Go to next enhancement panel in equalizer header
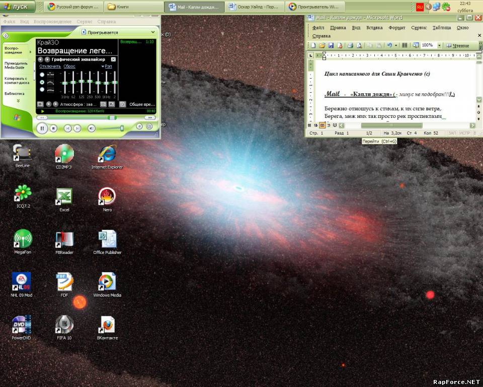Viewport: 483px width, 387px height. pyautogui.click(x=47, y=59)
